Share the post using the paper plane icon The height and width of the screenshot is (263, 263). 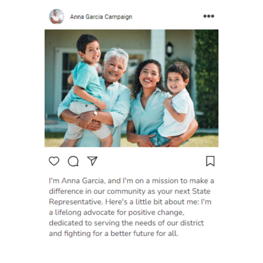(x=92, y=161)
